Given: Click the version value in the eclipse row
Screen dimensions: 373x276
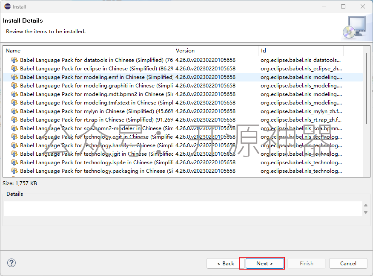Looking at the screenshot, I should [x=205, y=69].
